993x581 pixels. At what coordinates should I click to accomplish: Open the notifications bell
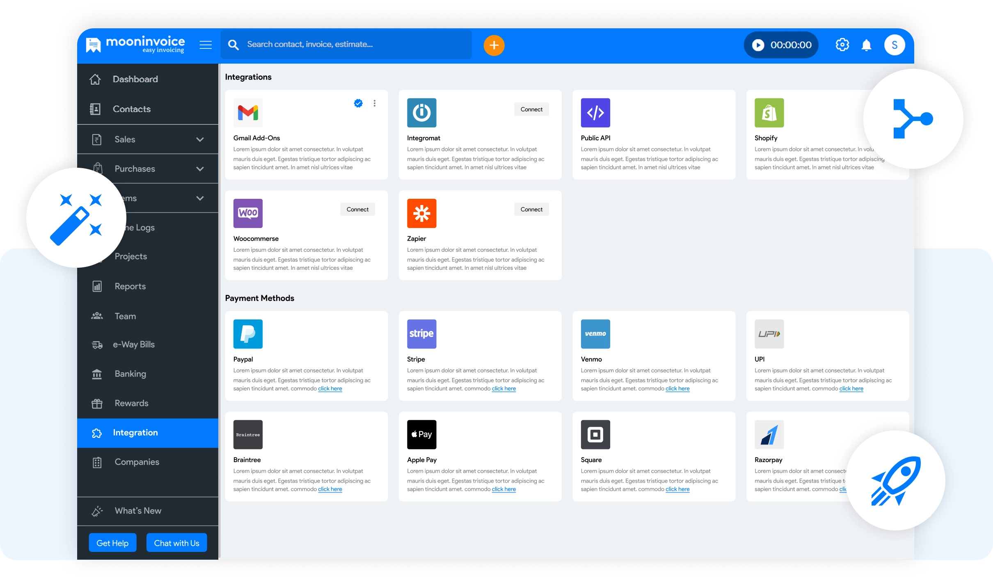(866, 45)
